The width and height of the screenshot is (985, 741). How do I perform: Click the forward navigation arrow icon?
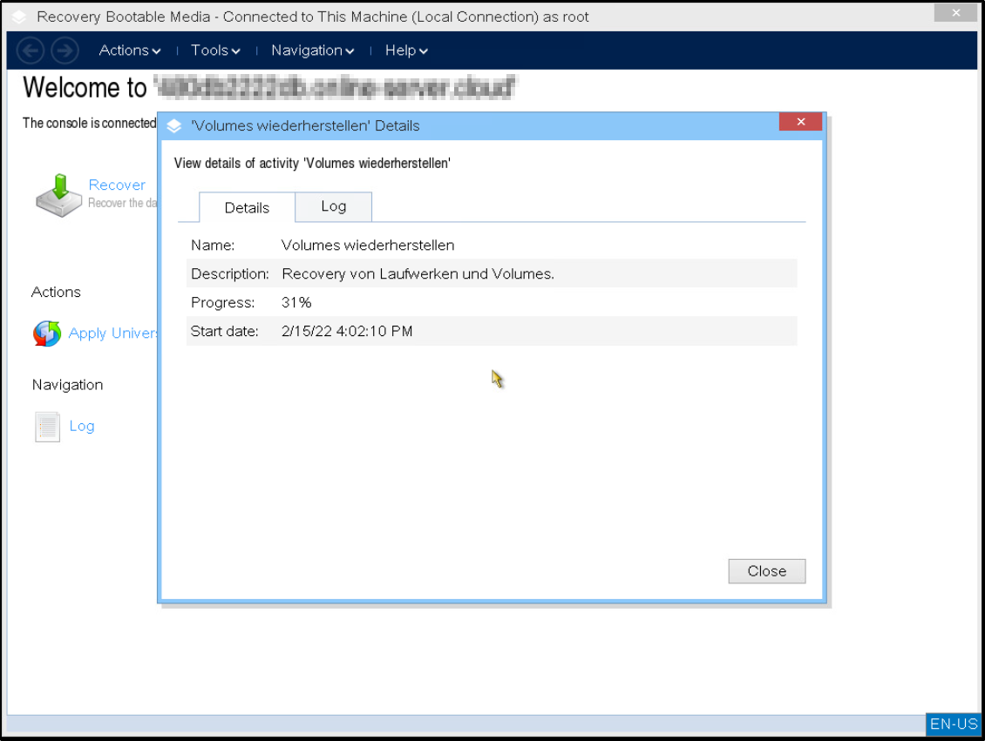point(64,51)
